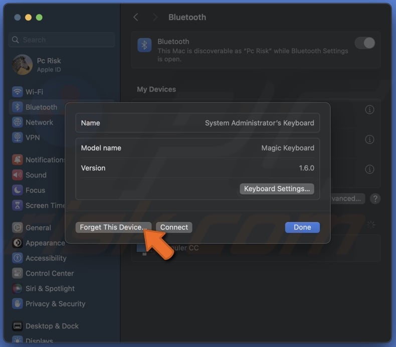396x347 pixels.
Task: Select Privacy & Security label in sidebar
Action: tap(56, 303)
